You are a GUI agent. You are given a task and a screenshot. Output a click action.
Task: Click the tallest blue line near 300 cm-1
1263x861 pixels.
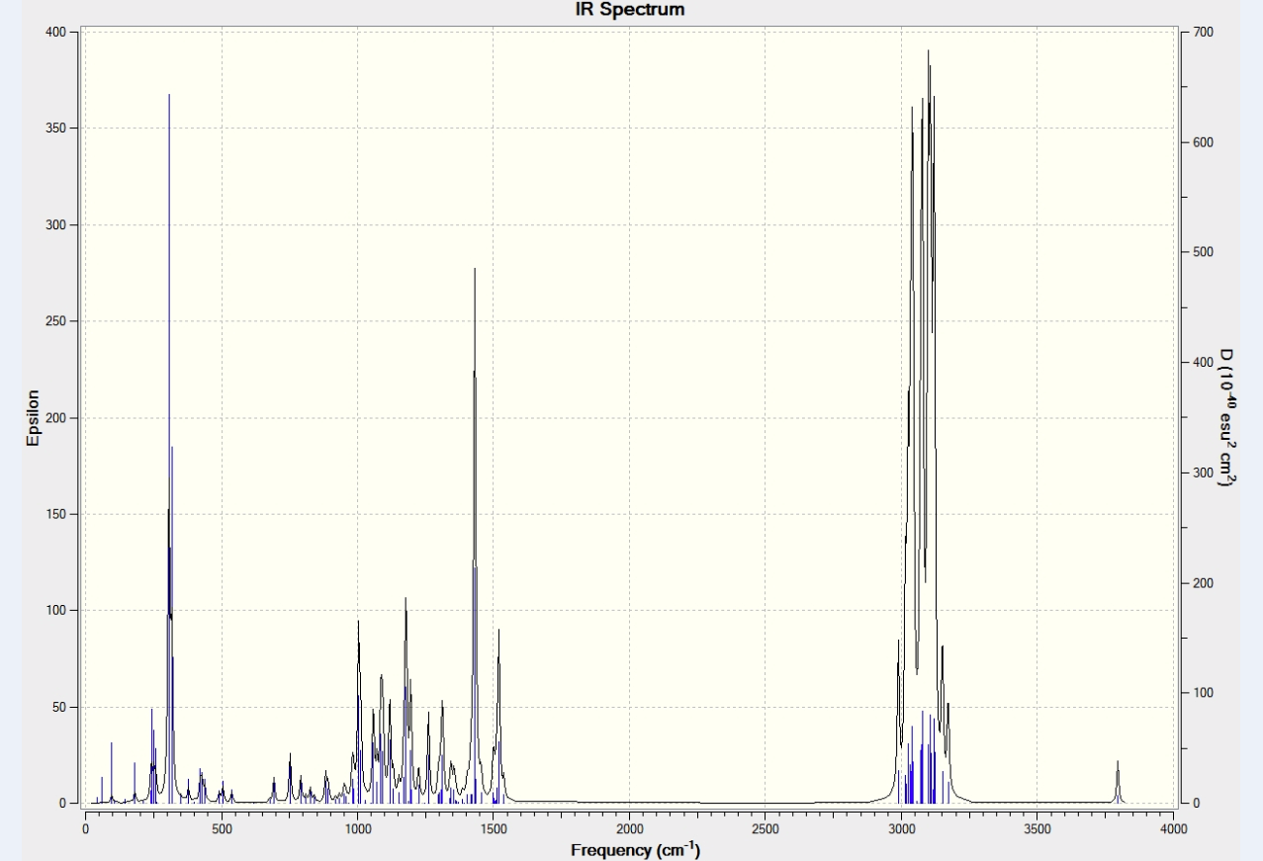tap(169, 449)
